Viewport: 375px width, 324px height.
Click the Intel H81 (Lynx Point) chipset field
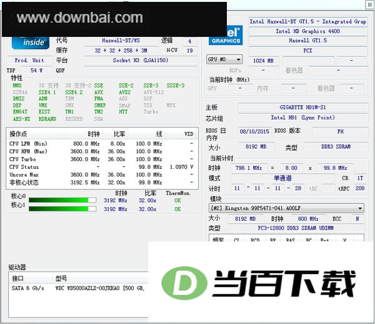(302, 118)
